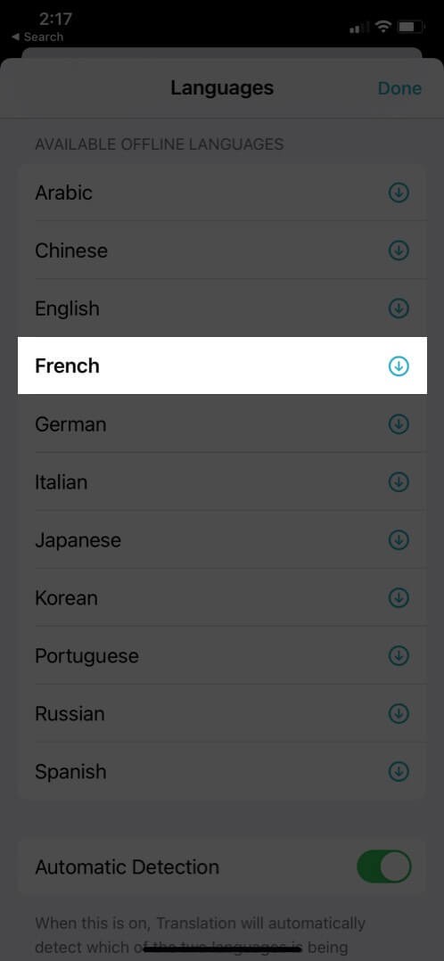Download Italian for offline use

click(399, 482)
